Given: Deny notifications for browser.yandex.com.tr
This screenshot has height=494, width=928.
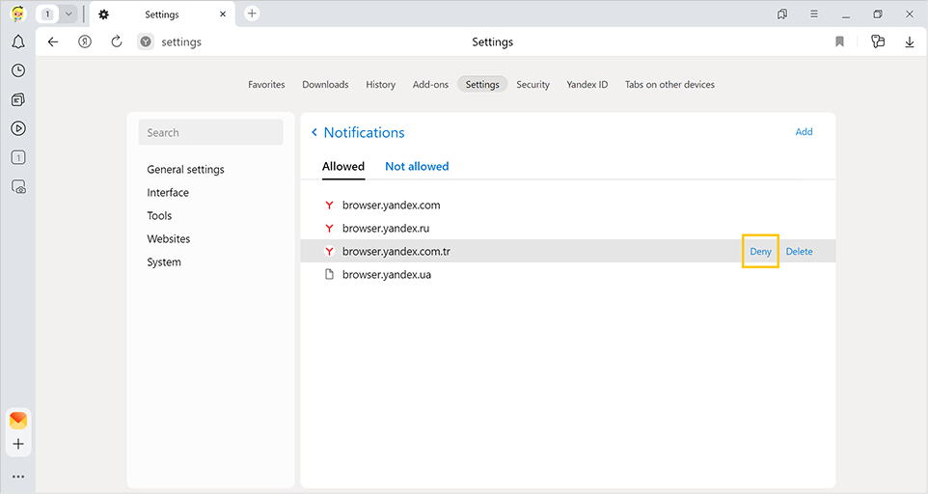Looking at the screenshot, I should click(x=760, y=252).
